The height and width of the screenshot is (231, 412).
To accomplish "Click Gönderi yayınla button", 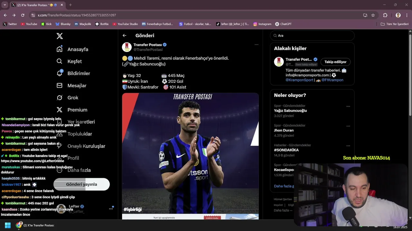I will [81, 184].
